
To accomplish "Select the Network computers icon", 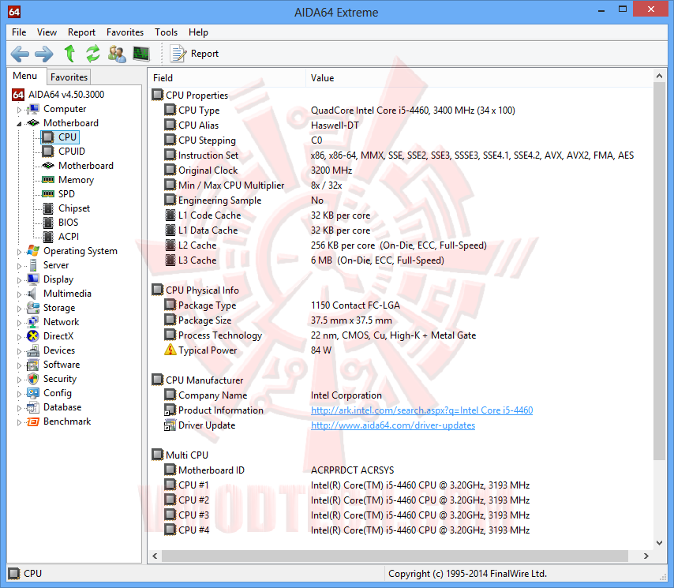I will pos(33,321).
